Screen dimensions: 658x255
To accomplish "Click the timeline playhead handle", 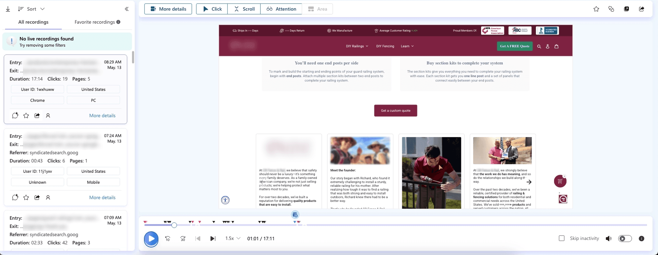I will point(174,225).
